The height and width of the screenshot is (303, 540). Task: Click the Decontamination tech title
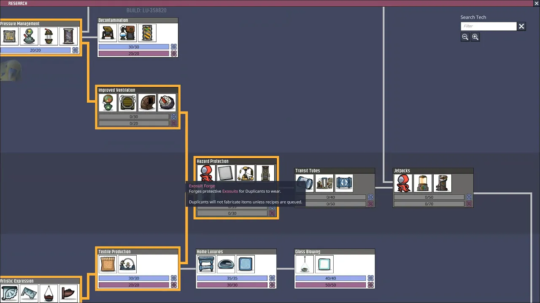tap(113, 20)
